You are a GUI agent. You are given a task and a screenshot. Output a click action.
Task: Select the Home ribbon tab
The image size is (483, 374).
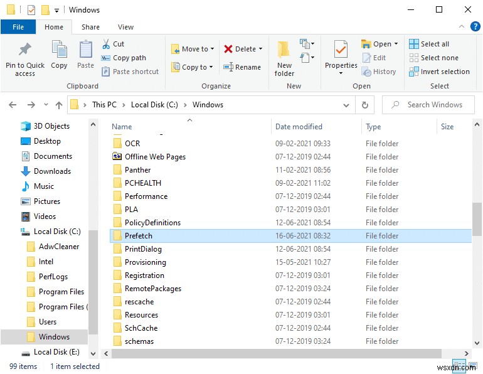[x=53, y=27]
